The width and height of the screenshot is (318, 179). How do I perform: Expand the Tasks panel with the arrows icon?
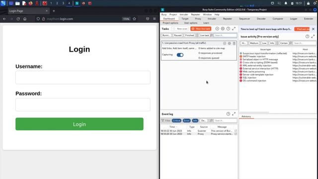tap(234, 29)
